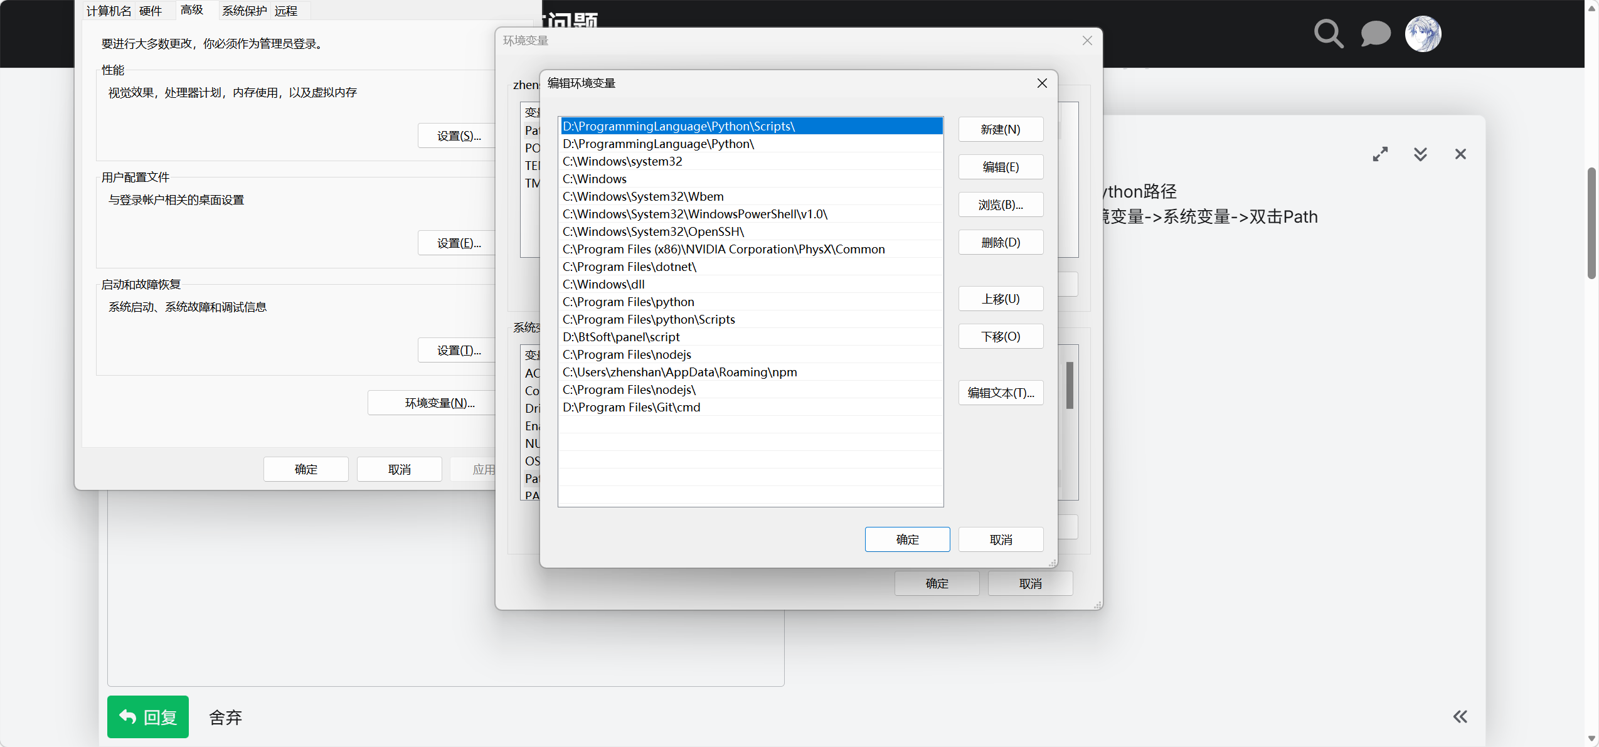Click the 舍弃 discard link
1599x747 pixels.
coord(225,718)
